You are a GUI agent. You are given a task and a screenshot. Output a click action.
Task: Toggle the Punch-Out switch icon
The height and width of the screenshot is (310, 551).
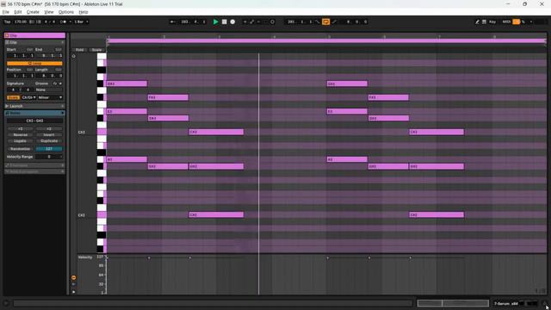click(334, 22)
